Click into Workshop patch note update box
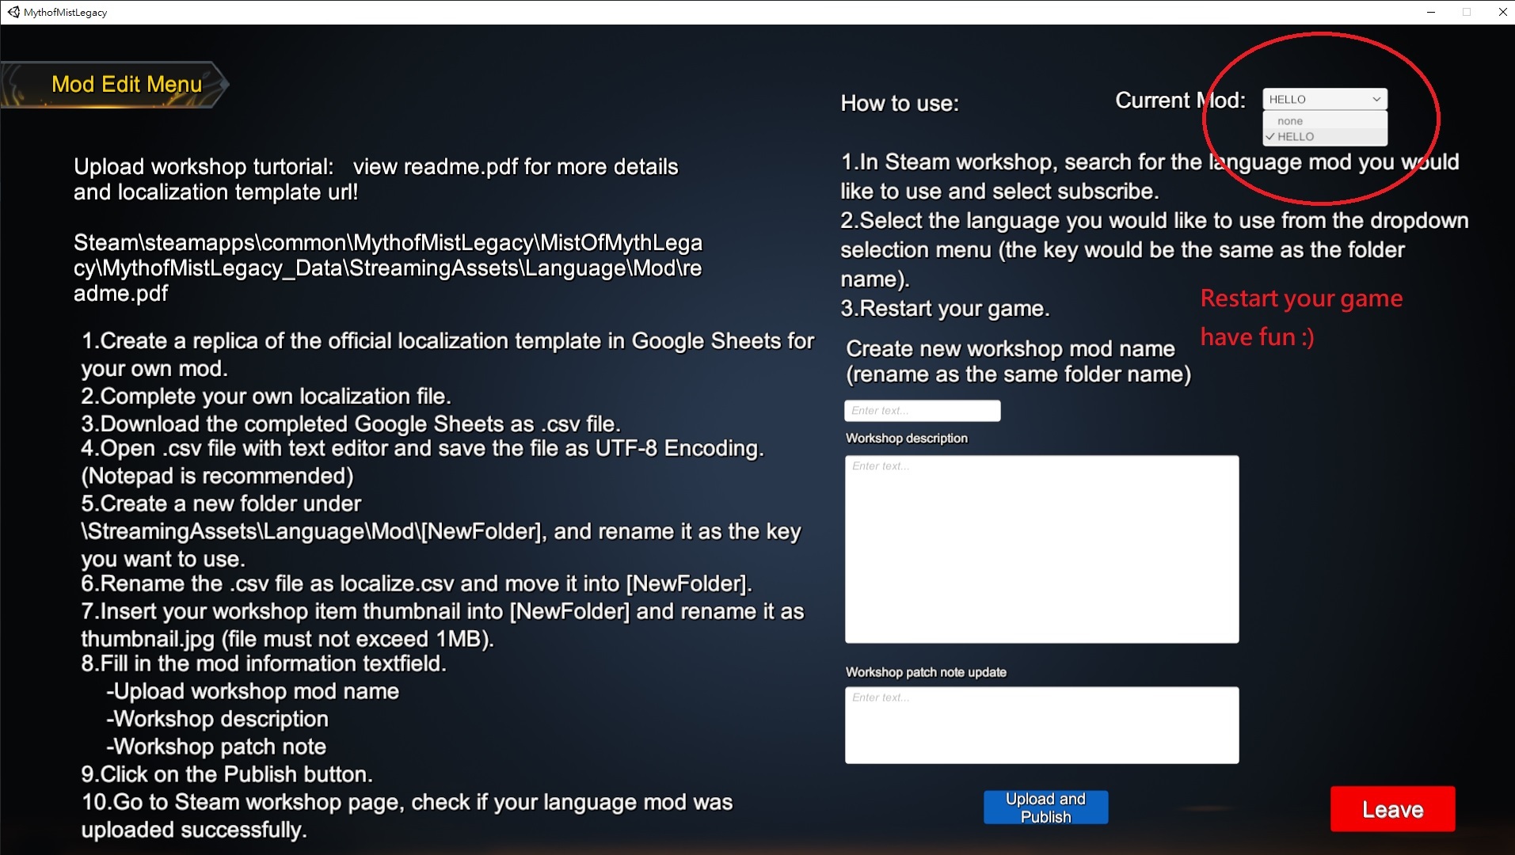This screenshot has width=1515, height=855. click(x=1041, y=724)
